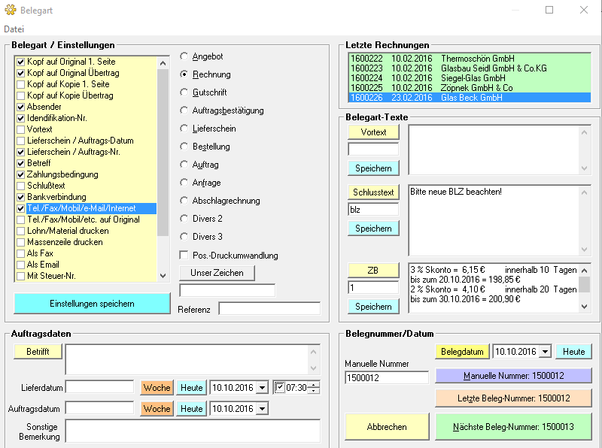Select invoice 1600226 Glas Beck GmbH
This screenshot has height=448, width=602.
click(x=470, y=98)
